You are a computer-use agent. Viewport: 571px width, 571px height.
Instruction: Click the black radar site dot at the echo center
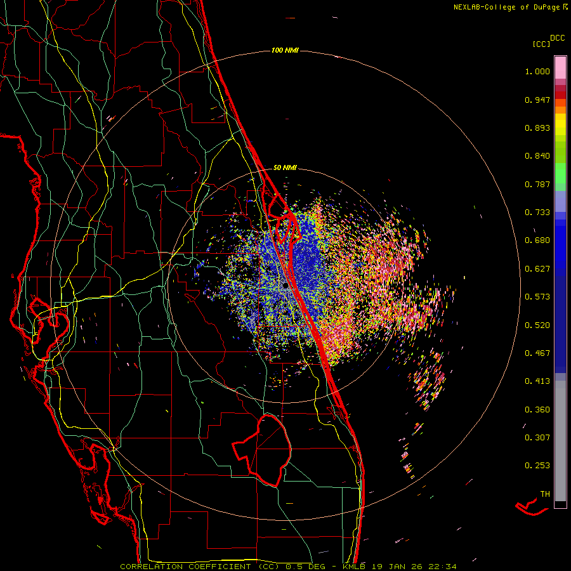[x=285, y=286]
